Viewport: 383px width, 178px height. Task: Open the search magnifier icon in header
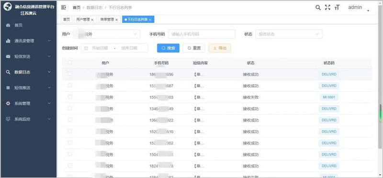[x=318, y=7]
